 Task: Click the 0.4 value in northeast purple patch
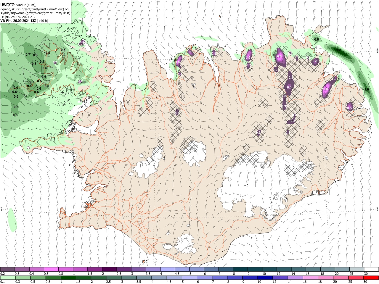point(315,61)
